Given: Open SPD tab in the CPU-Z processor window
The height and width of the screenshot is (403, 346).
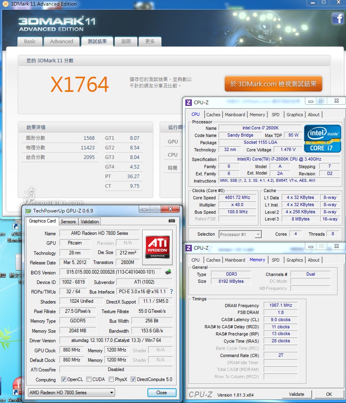Looking at the screenshot, I should [276, 115].
